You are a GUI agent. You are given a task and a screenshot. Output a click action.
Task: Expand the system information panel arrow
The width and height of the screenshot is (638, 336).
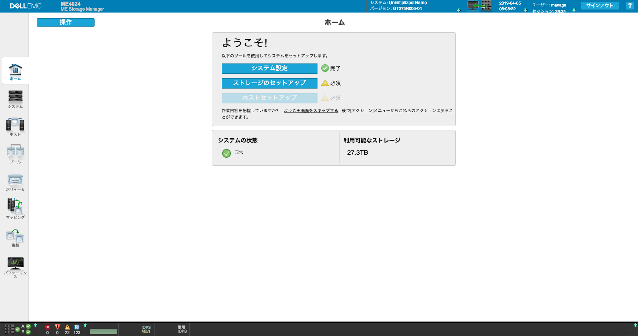(x=458, y=10)
